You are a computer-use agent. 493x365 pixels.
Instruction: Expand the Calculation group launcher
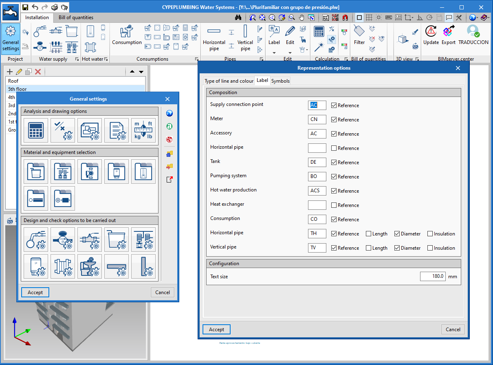click(x=347, y=59)
